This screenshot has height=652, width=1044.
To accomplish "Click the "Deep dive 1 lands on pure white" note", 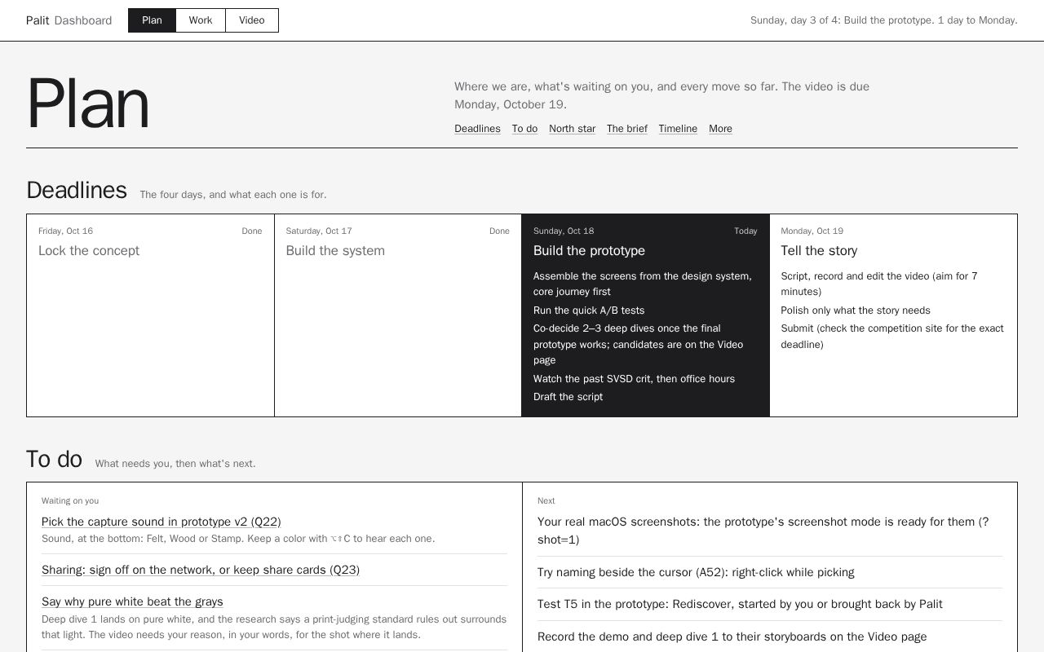I will coord(274,627).
